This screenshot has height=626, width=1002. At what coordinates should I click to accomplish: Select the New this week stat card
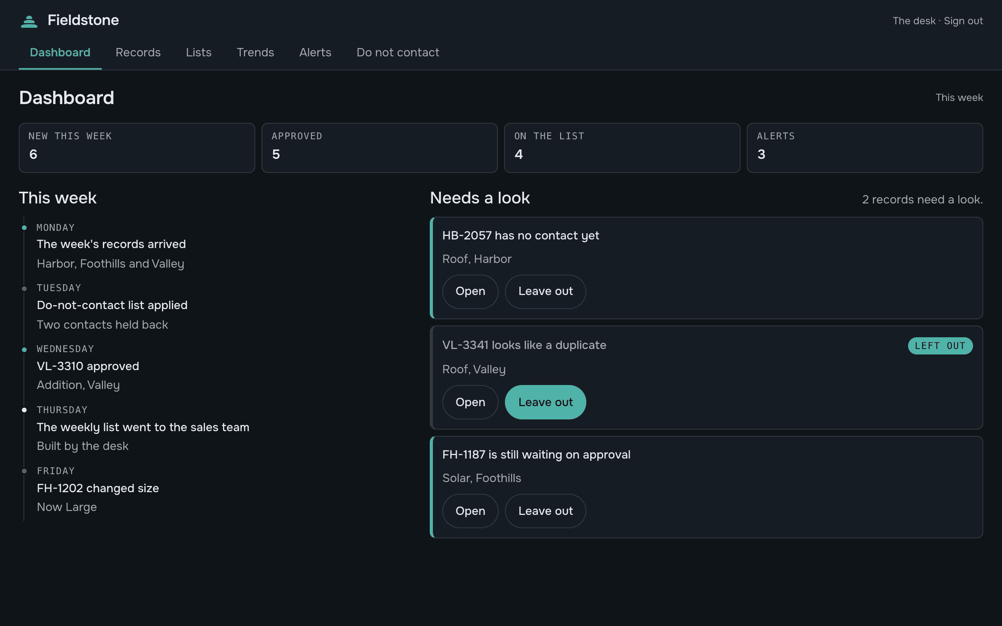coord(137,148)
